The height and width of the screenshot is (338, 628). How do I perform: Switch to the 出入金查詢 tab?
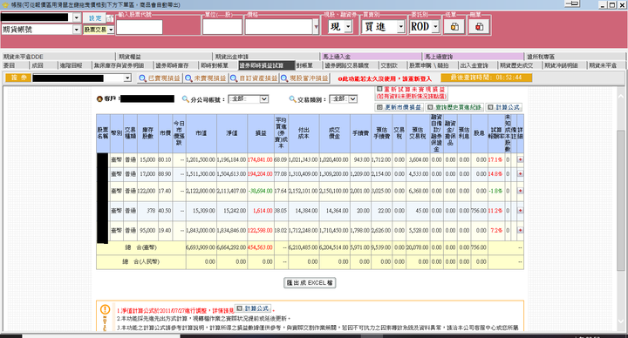pyautogui.click(x=477, y=65)
